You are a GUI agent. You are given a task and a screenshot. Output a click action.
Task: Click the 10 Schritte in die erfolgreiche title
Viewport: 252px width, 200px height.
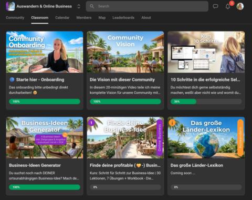click(x=205, y=79)
